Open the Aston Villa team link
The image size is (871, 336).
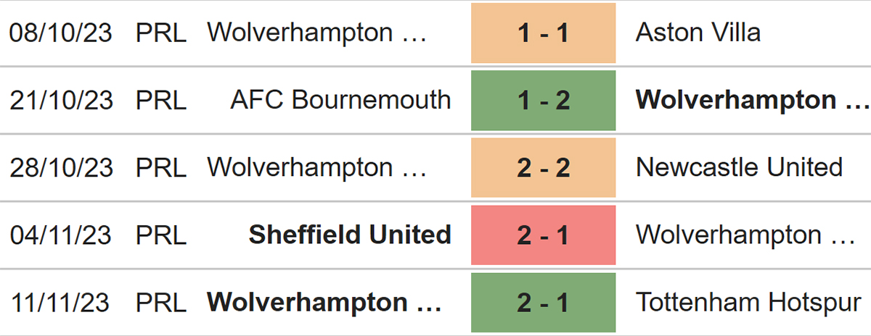tap(698, 33)
